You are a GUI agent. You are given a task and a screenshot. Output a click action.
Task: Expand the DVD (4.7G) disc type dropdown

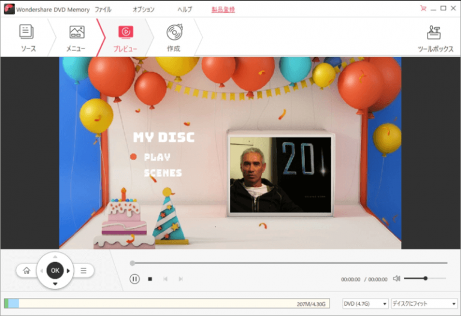(x=365, y=304)
